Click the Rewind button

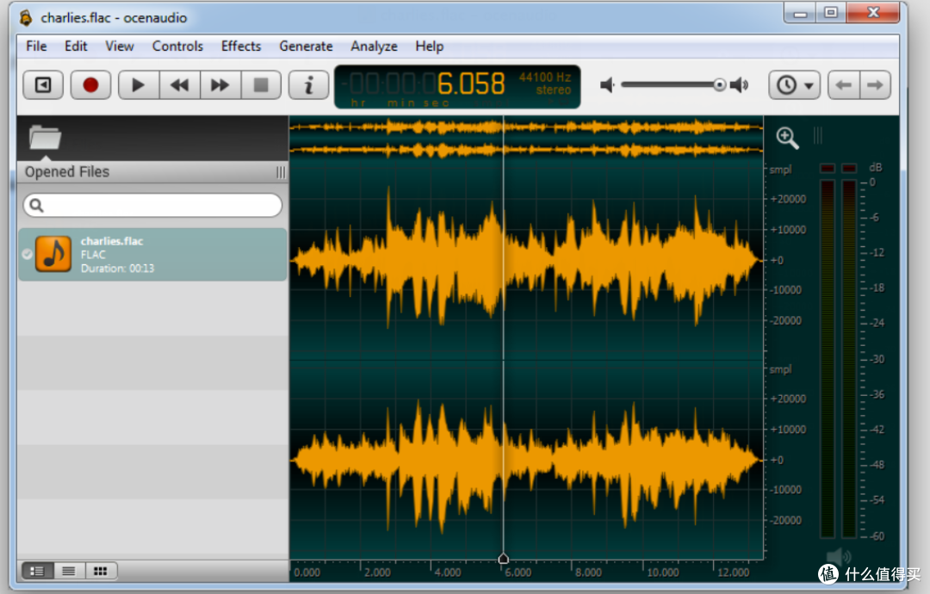click(179, 84)
